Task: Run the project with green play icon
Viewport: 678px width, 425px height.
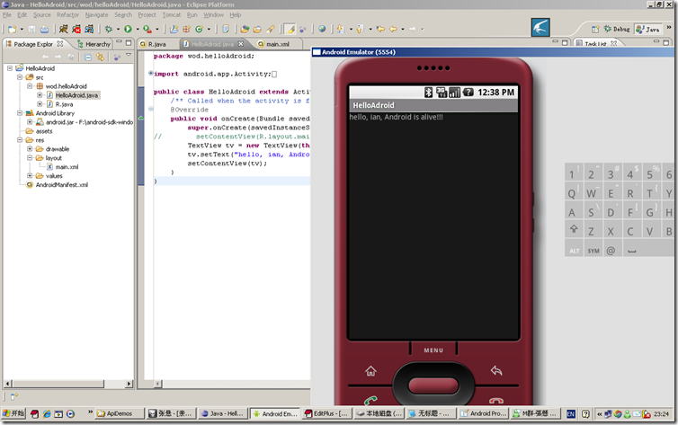Action: [x=128, y=29]
